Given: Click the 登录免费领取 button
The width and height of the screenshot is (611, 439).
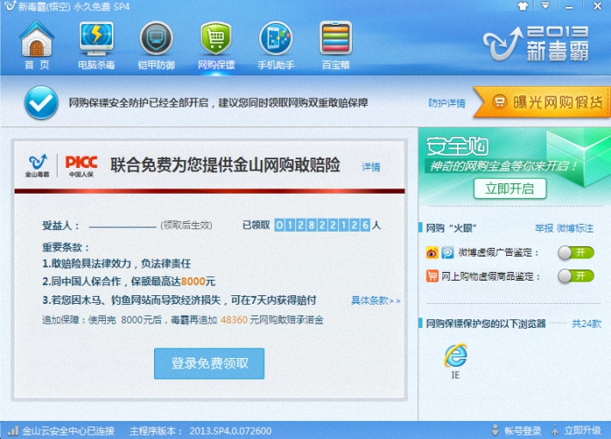Looking at the screenshot, I should 209,363.
